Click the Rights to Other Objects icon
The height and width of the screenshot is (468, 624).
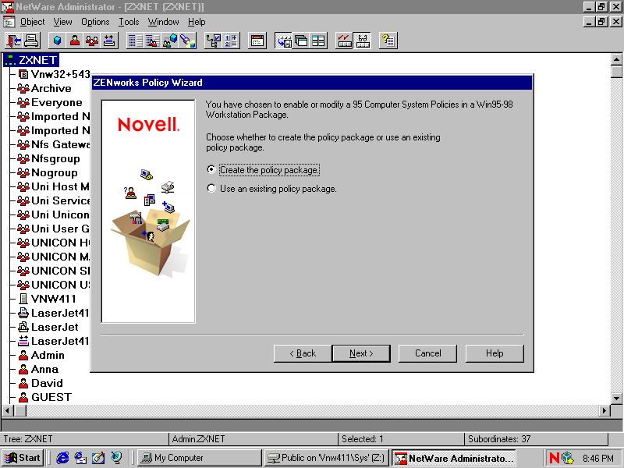(153, 41)
